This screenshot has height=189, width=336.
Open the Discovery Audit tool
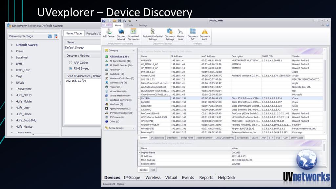(x=205, y=34)
